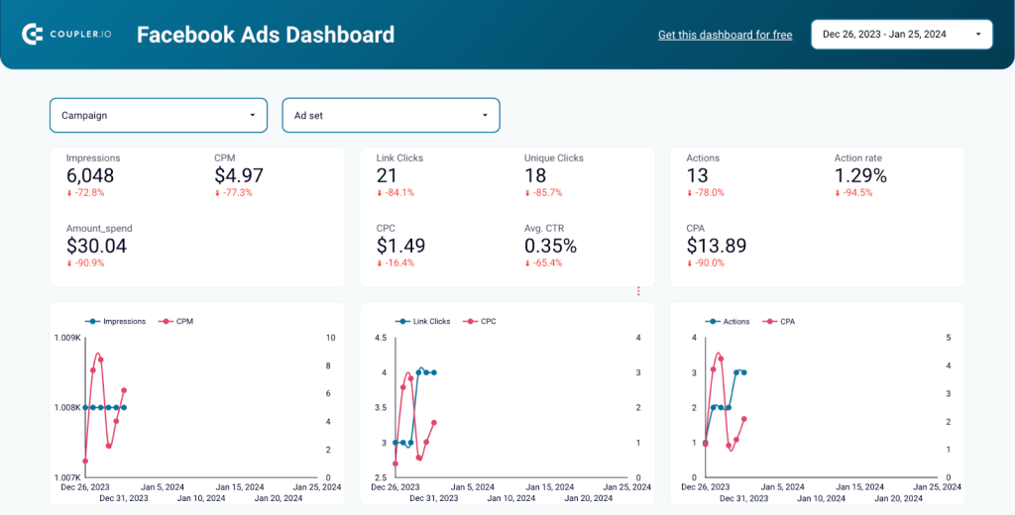Click the -84.1% Link Clicks change indicator

[395, 193]
